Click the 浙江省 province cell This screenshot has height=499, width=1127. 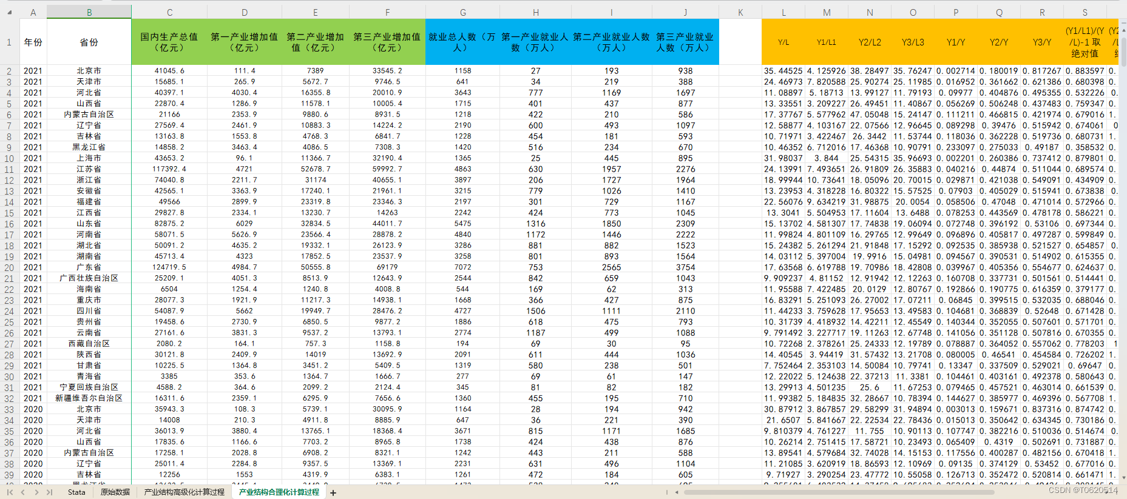tap(89, 180)
